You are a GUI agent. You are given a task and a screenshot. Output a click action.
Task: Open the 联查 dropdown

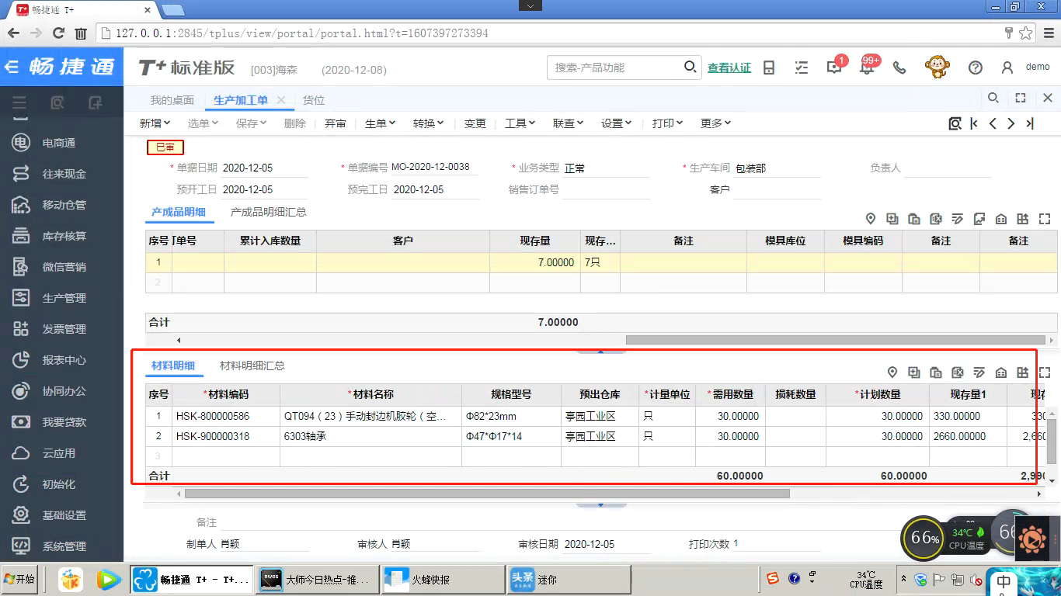point(569,123)
